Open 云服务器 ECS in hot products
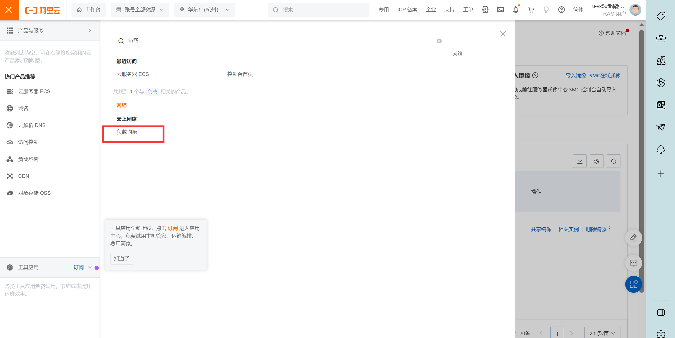 tap(34, 91)
